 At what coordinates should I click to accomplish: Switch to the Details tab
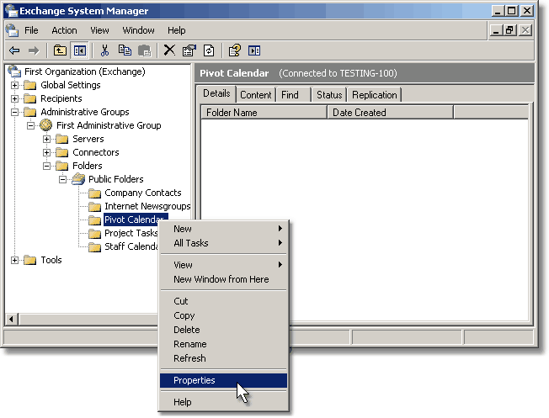pos(216,93)
